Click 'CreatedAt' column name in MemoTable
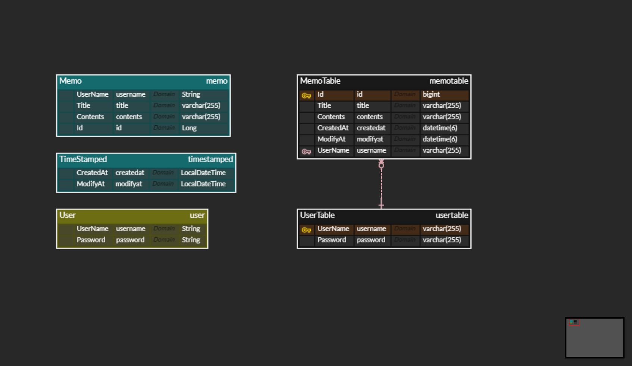The image size is (632, 366). tap(333, 128)
